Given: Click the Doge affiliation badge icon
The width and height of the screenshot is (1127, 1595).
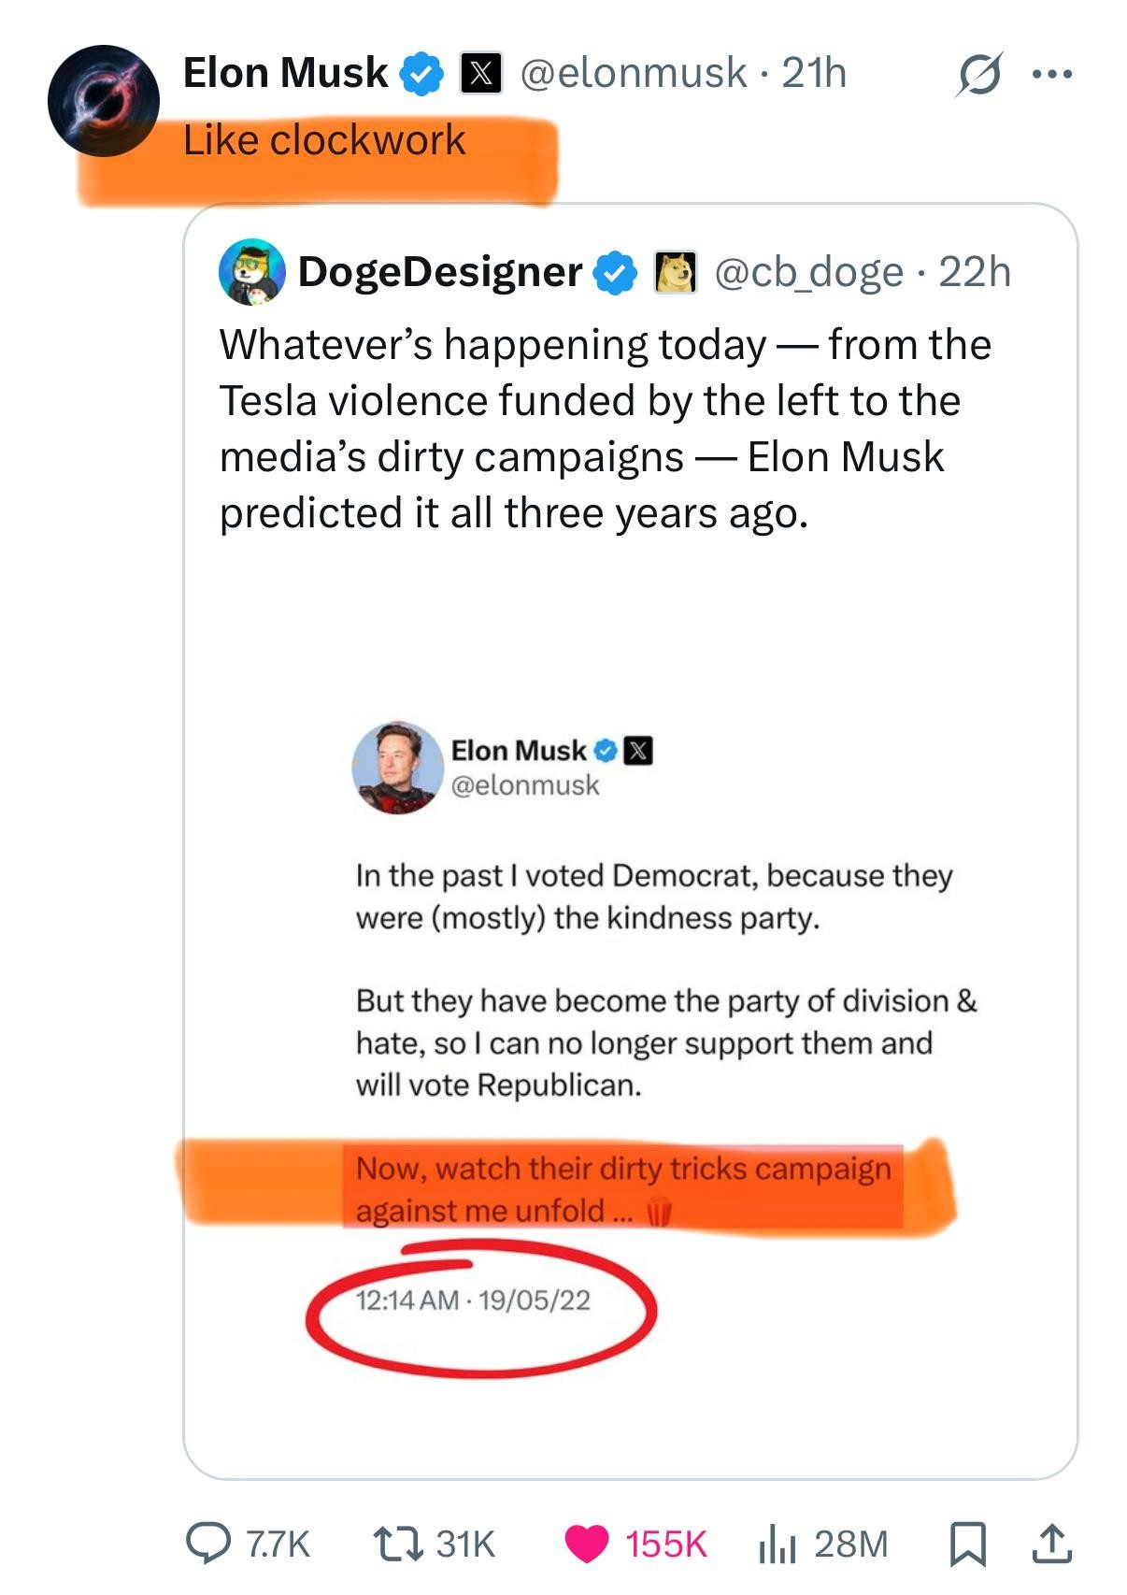Looking at the screenshot, I should [675, 273].
